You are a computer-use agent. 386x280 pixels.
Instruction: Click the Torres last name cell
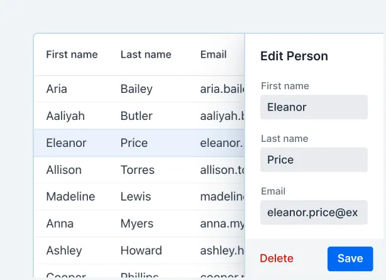(138, 170)
